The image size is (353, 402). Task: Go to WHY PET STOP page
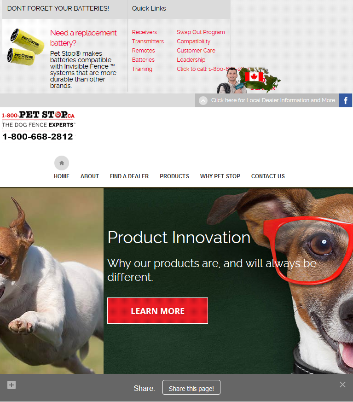click(x=220, y=176)
